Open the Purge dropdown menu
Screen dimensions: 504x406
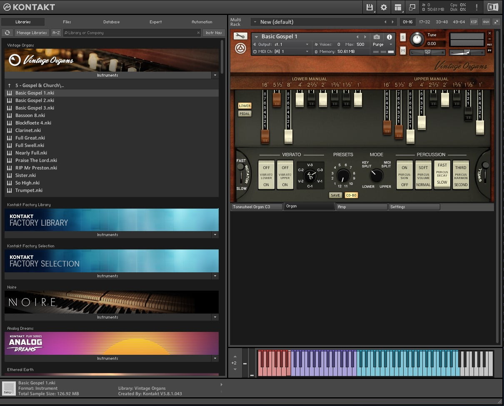(383, 45)
